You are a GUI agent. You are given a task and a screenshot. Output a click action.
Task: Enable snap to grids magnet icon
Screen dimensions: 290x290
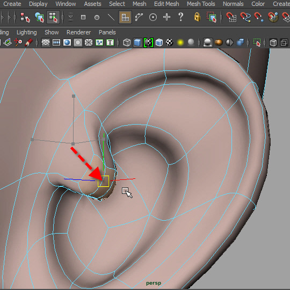(x=231, y=17)
